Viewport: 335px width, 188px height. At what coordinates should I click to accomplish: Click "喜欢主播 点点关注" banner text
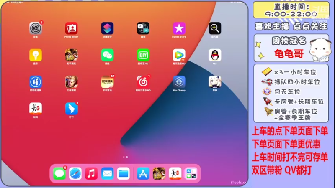[291, 26]
